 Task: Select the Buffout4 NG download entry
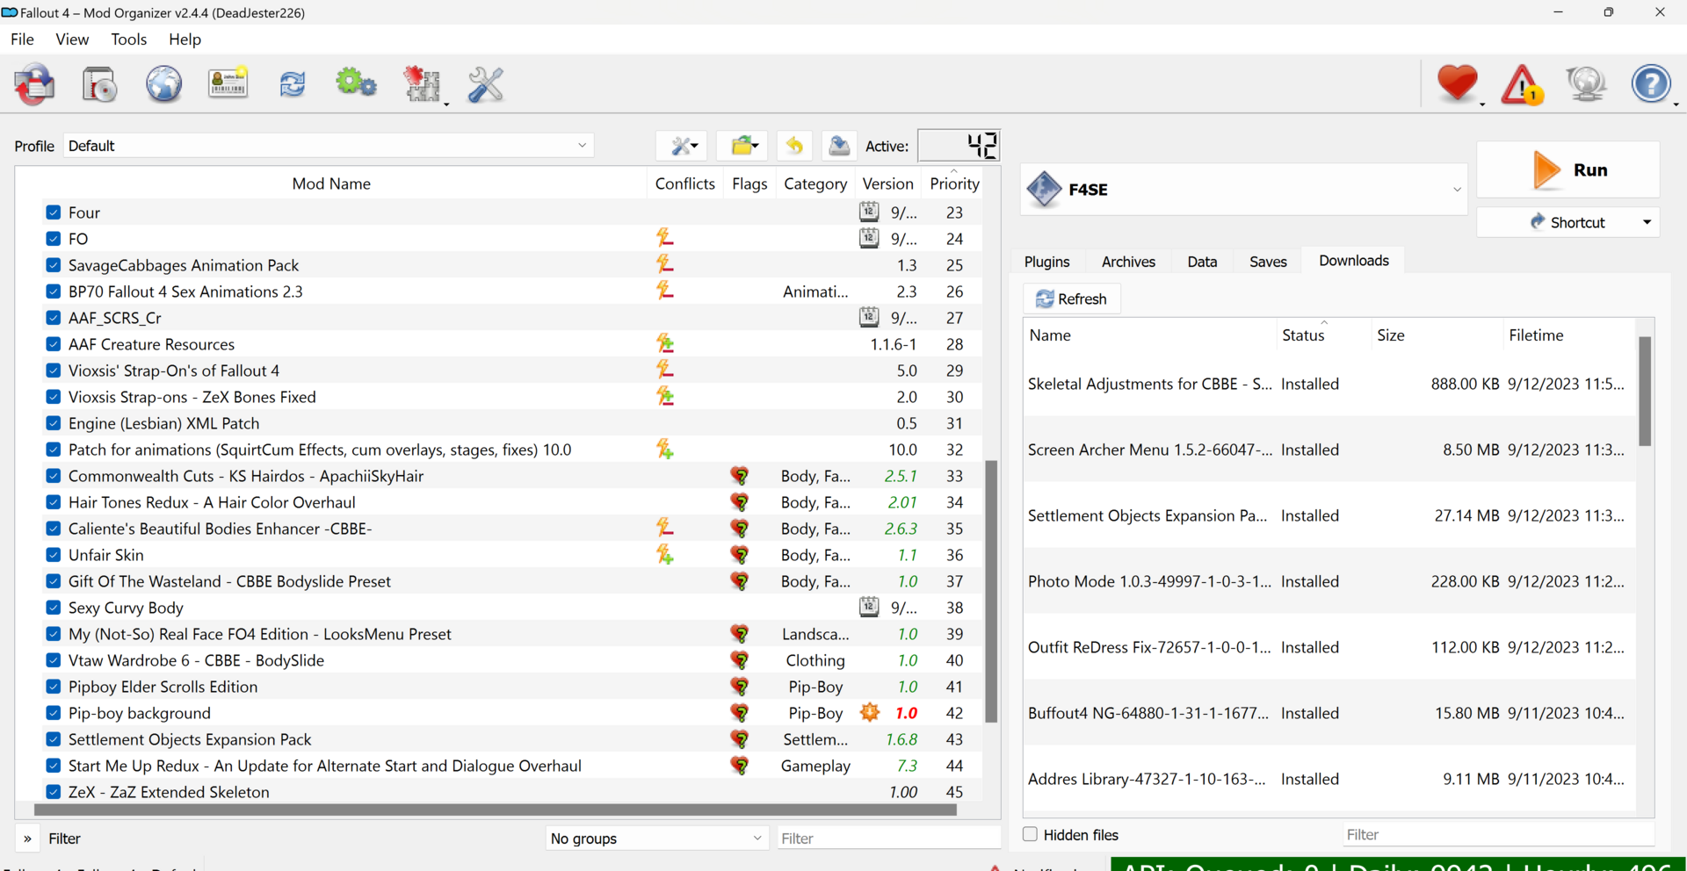point(1329,713)
